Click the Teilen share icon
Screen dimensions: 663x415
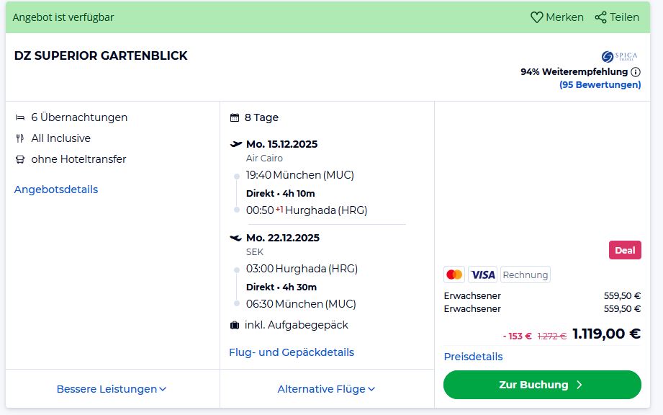600,17
